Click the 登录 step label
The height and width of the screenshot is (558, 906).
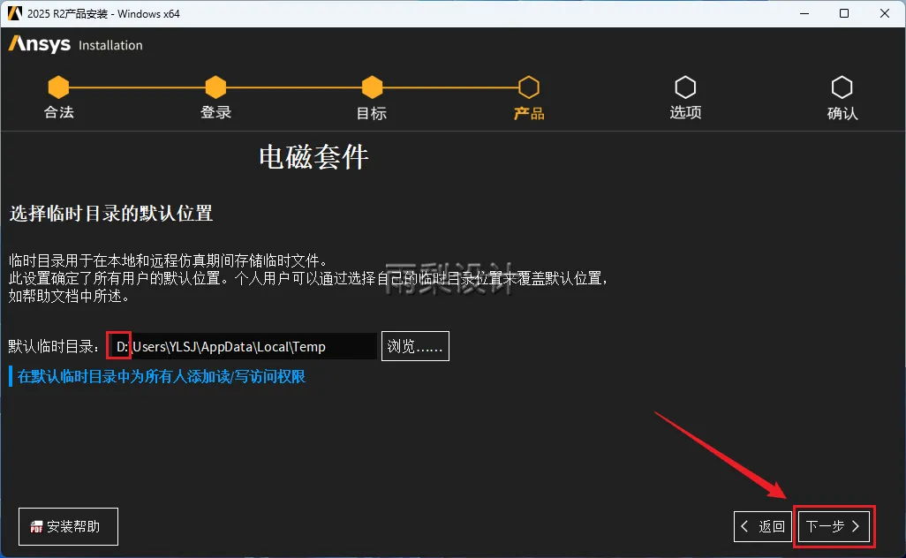(x=215, y=112)
